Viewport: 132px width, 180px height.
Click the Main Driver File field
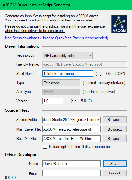(71, 129)
